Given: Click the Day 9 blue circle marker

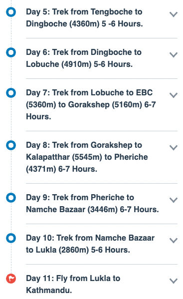Looking at the screenshot, I should coord(11,198).
